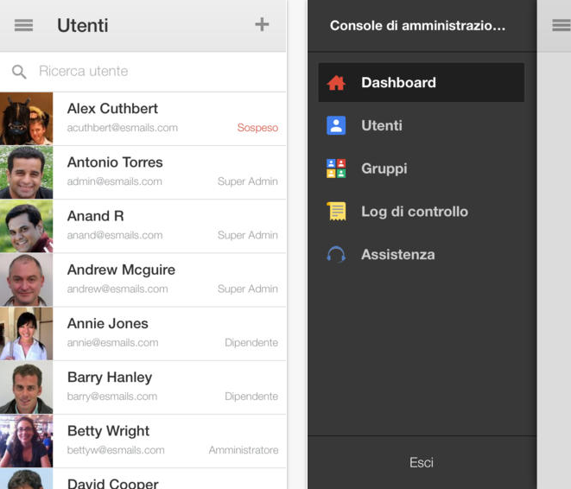
Task: Click email annie@esmails.com
Action: click(x=113, y=343)
